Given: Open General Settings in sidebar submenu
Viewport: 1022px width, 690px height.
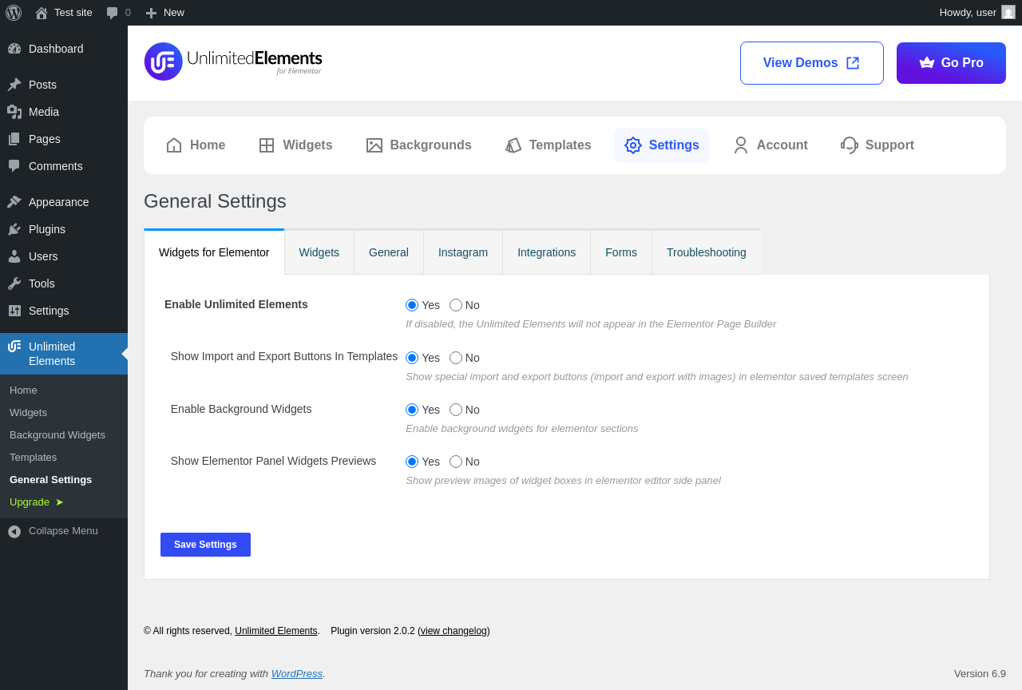Looking at the screenshot, I should coord(51,480).
